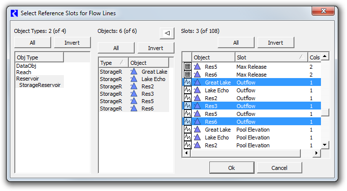Select all object types with All button
This screenshot has height=191, width=347.
coord(32,43)
